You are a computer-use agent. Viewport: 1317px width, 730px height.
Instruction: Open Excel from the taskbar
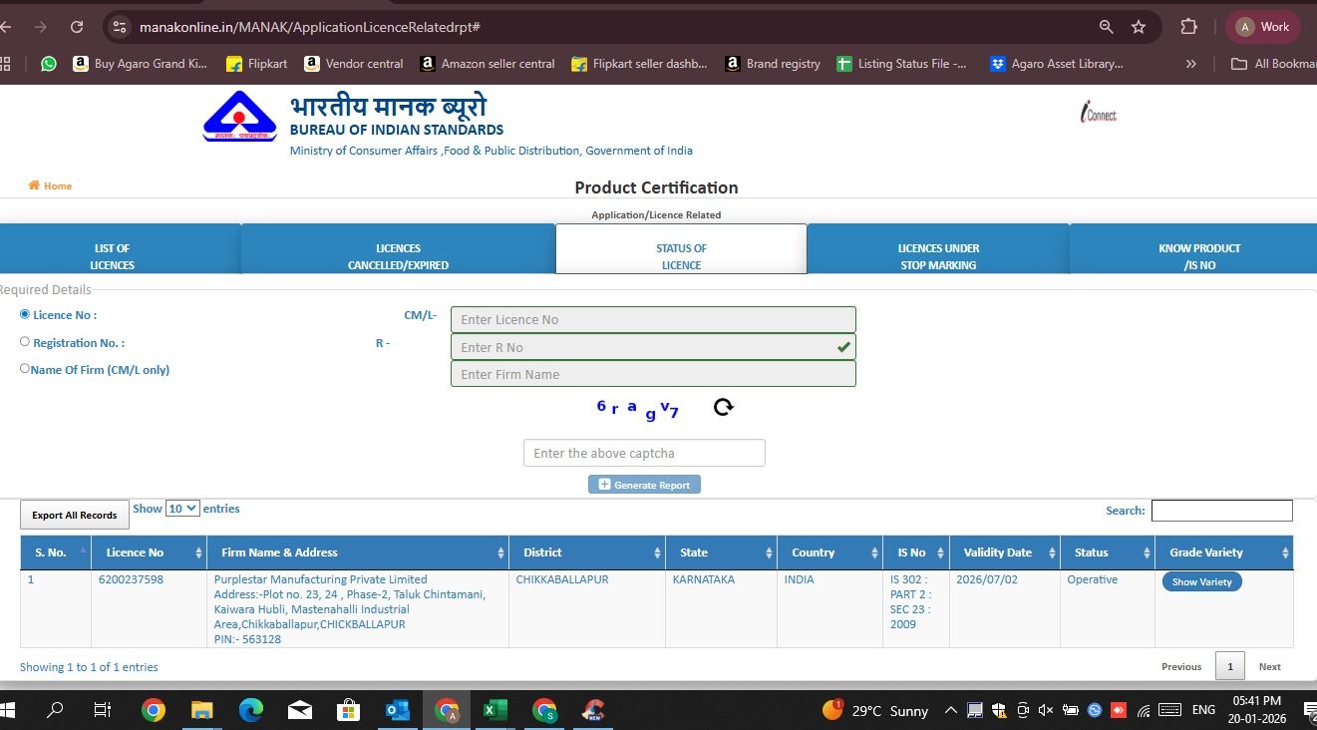pyautogui.click(x=494, y=710)
